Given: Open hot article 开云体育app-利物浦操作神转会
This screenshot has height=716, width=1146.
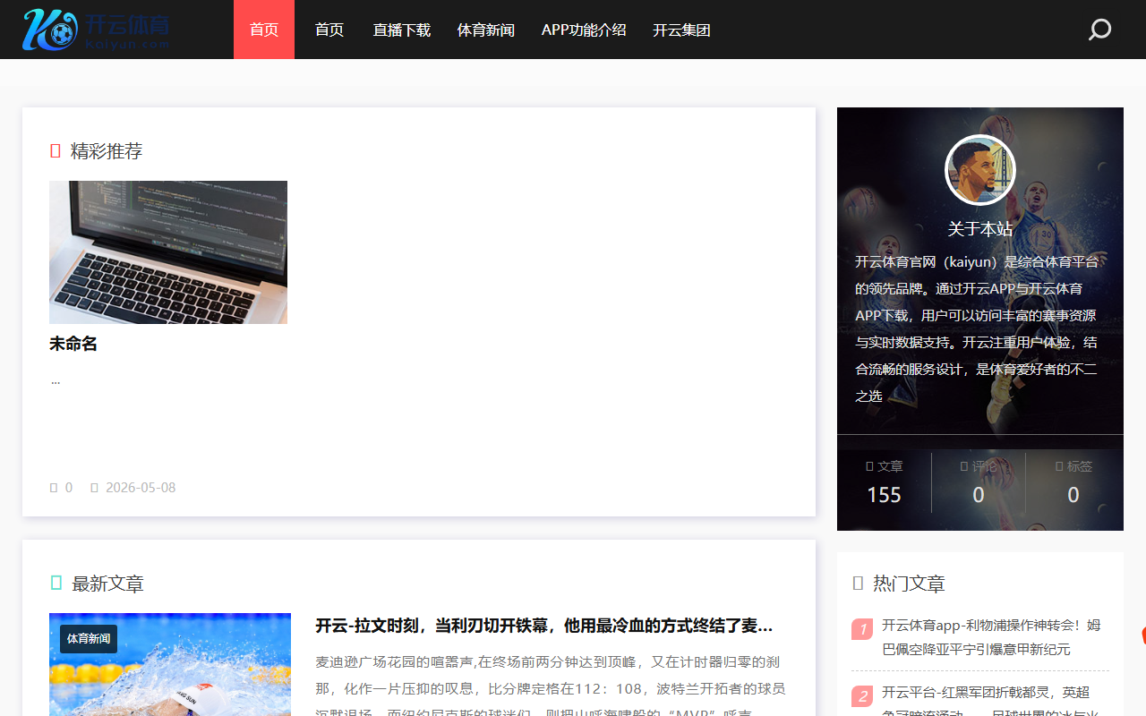Looking at the screenshot, I should coord(991,637).
